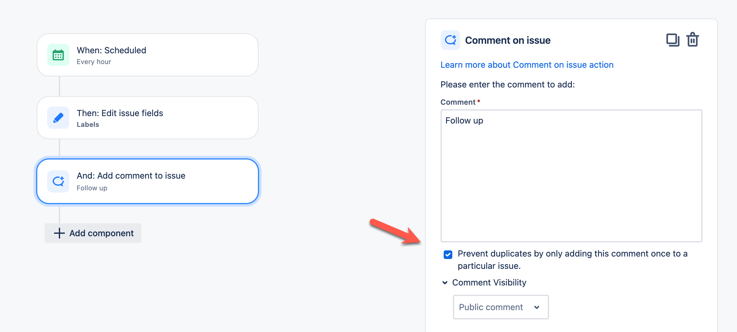The height and width of the screenshot is (332, 737).
Task: Select the When: Scheduled trigger card
Action: (x=147, y=55)
